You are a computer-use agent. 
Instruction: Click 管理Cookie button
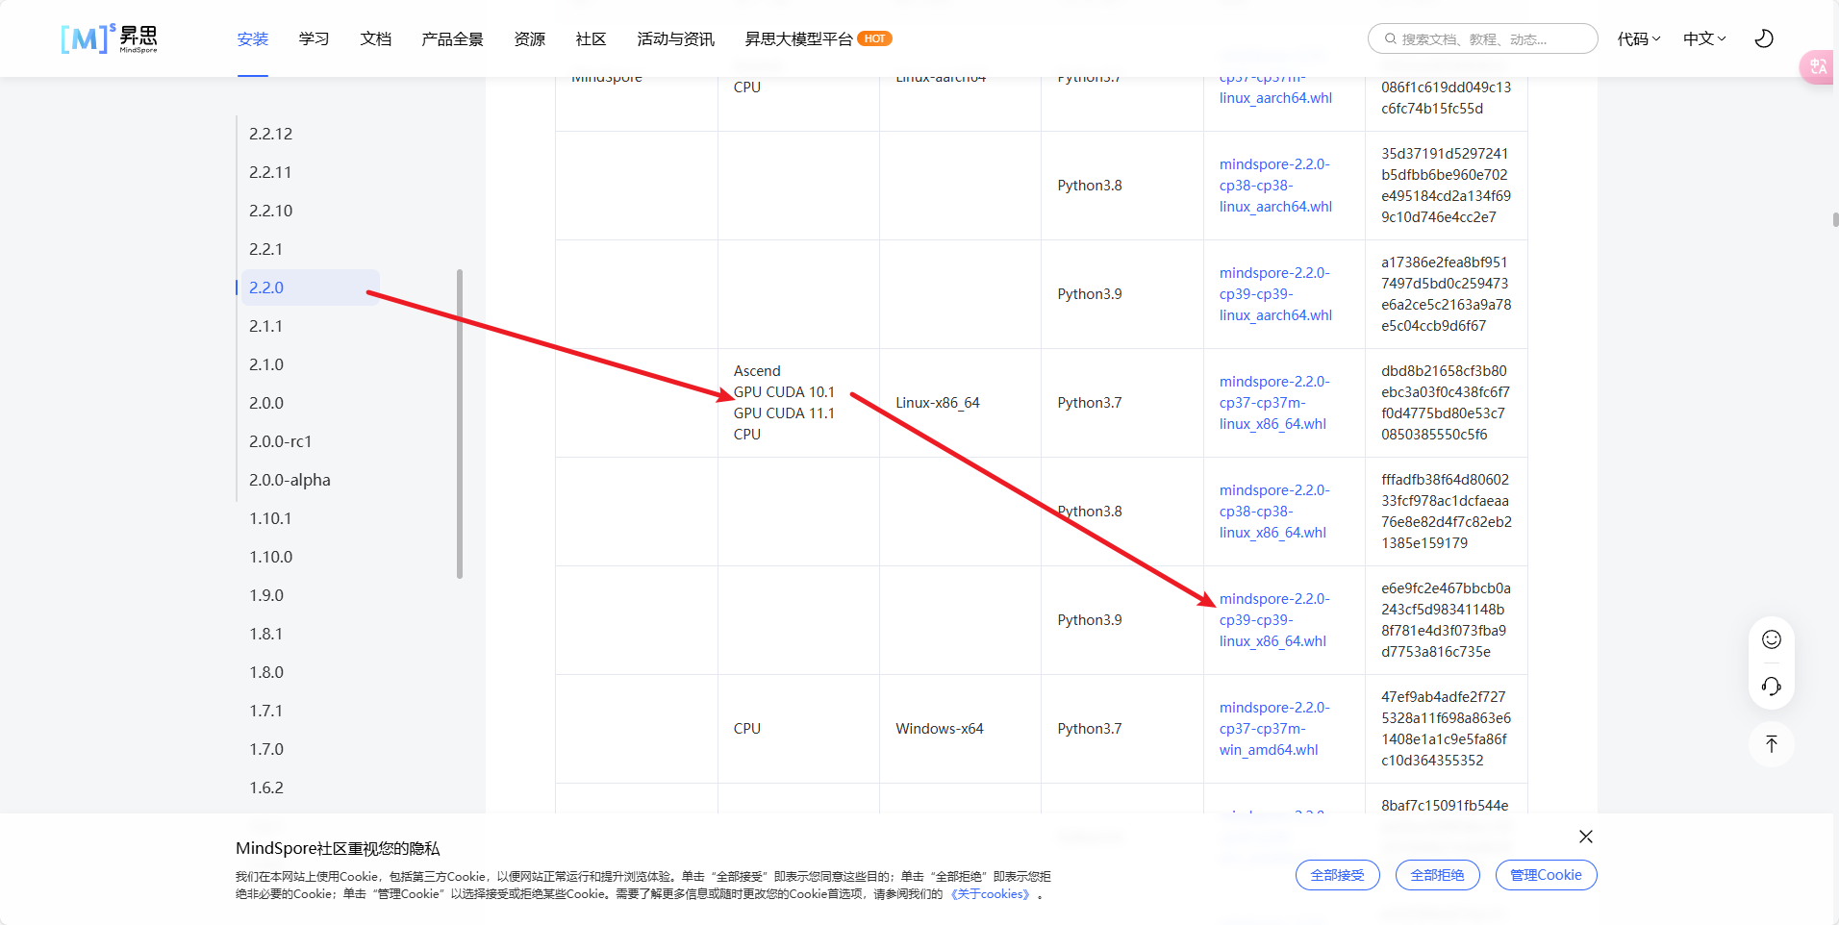(1546, 875)
